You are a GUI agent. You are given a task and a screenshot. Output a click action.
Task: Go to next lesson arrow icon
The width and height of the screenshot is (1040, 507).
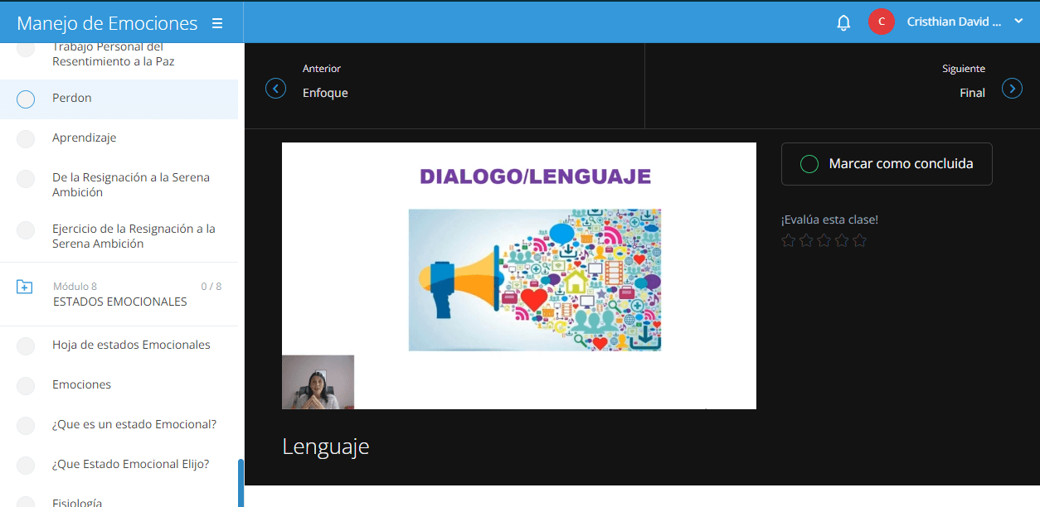(x=1012, y=88)
